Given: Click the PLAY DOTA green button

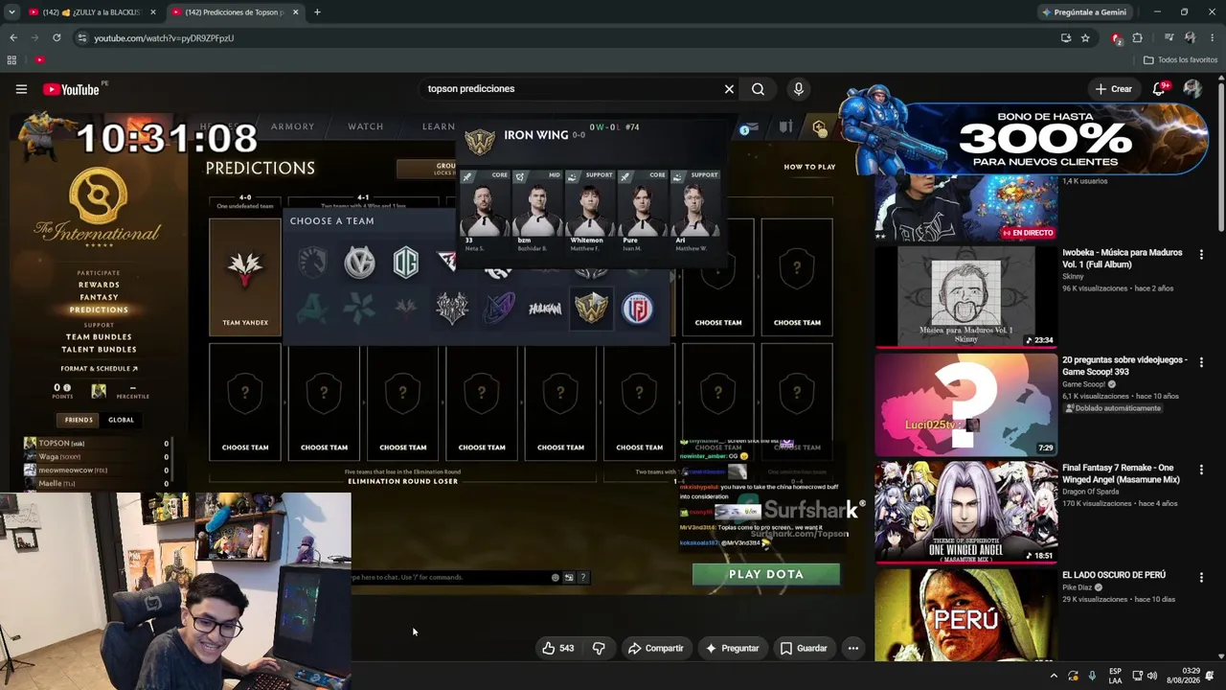Looking at the screenshot, I should click(766, 574).
